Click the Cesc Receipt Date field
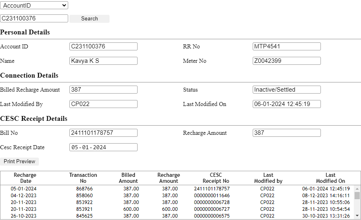This screenshot has height=220, width=361. (103, 147)
